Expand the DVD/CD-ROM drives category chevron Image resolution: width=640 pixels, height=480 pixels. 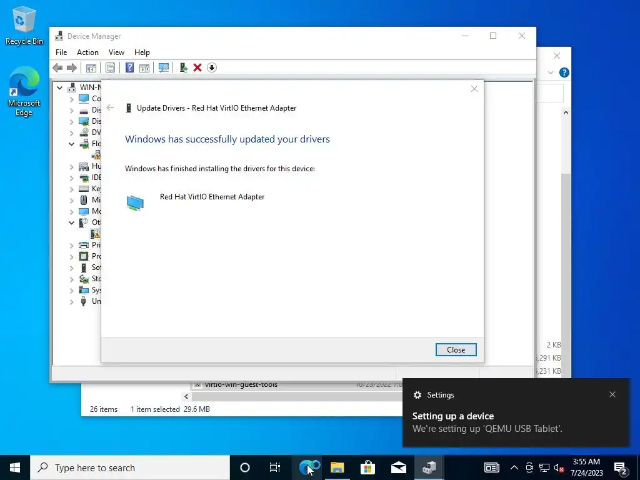pyautogui.click(x=71, y=132)
